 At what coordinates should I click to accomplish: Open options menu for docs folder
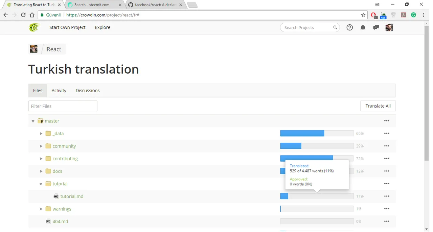(x=387, y=171)
